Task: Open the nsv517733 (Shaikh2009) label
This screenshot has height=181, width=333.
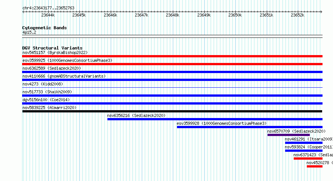Action: [47, 92]
